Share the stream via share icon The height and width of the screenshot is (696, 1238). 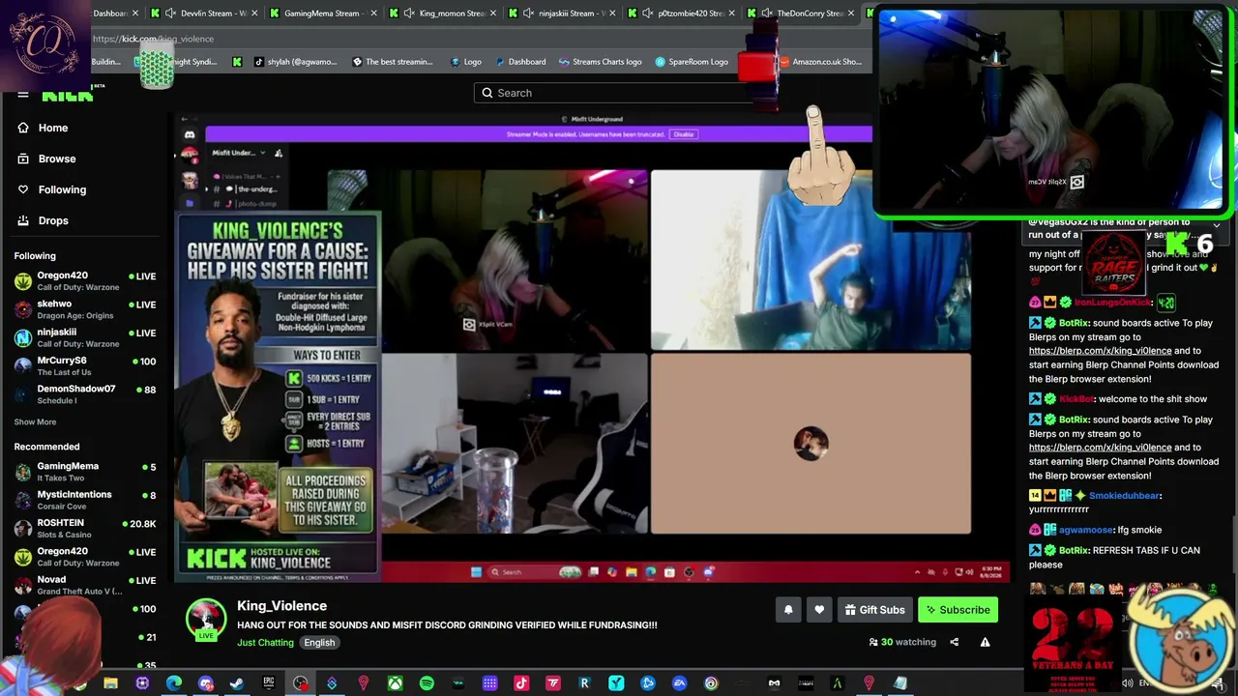954,642
